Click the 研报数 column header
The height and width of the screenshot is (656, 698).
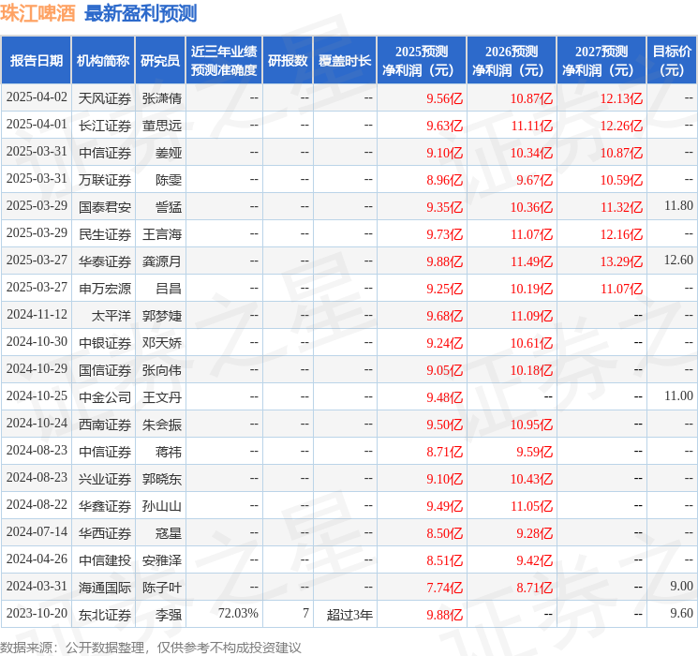point(288,61)
